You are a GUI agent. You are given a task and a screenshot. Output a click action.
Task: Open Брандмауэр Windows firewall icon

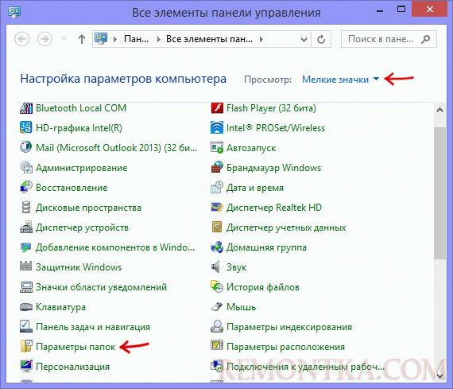(x=217, y=168)
